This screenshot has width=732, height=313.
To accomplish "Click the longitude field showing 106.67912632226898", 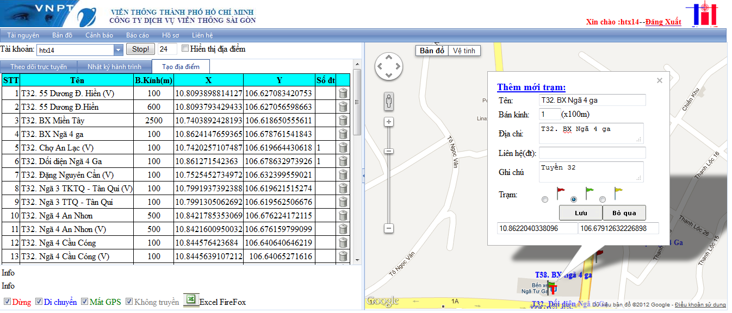I will (618, 228).
